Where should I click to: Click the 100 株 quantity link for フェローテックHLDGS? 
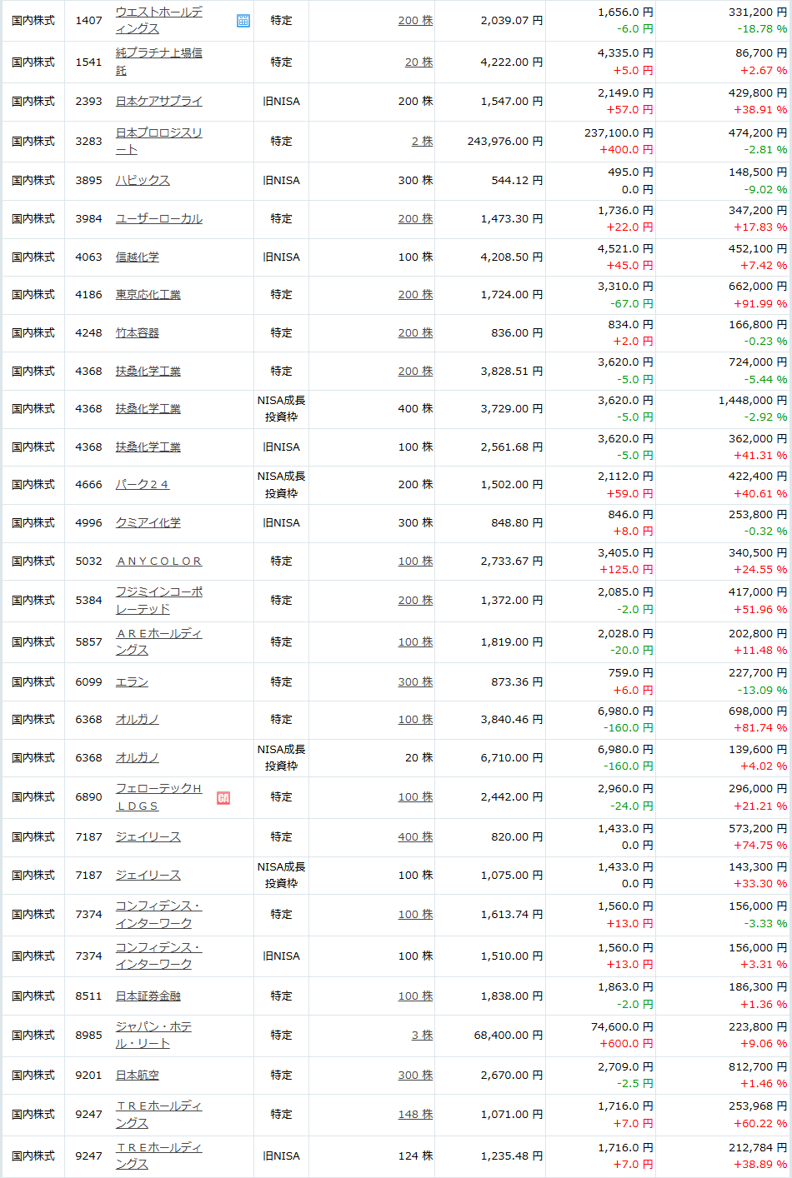[x=415, y=796]
